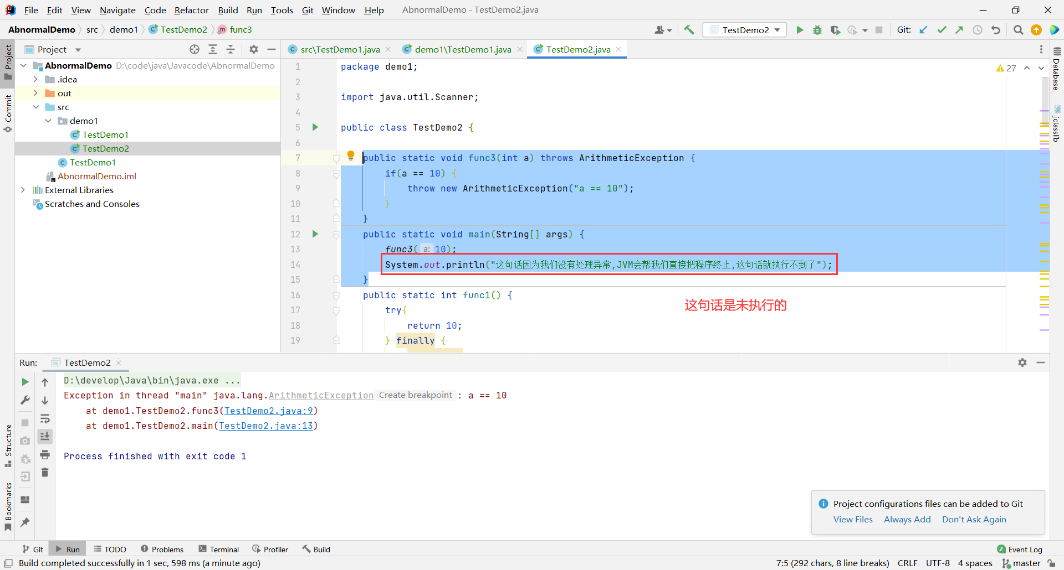Clear console with the trash icon
This screenshot has width=1064, height=570.
tap(45, 473)
